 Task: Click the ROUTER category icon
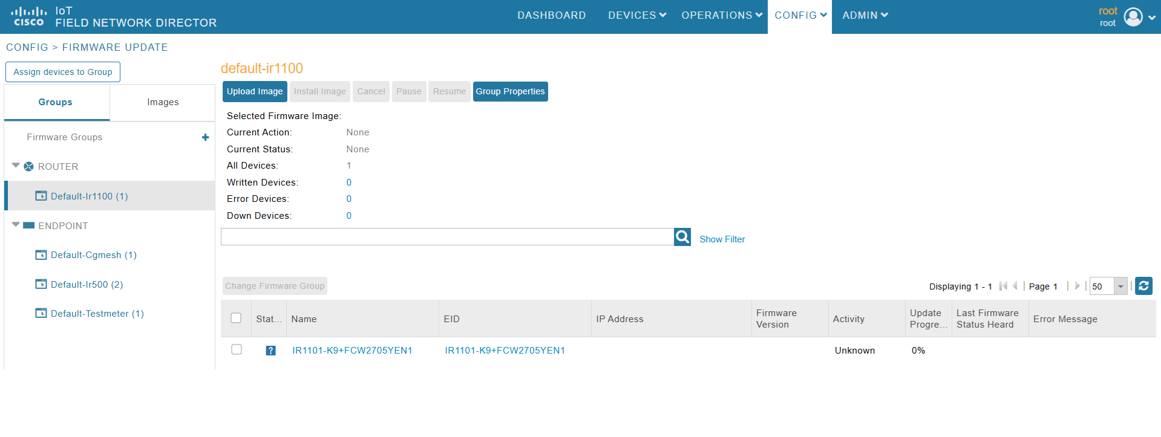coord(28,166)
